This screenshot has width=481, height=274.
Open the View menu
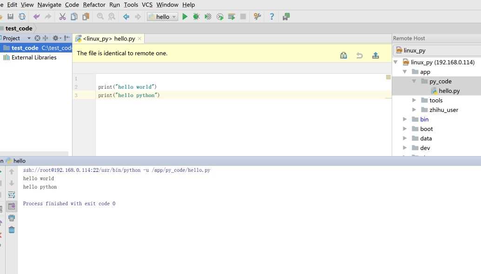point(27,5)
